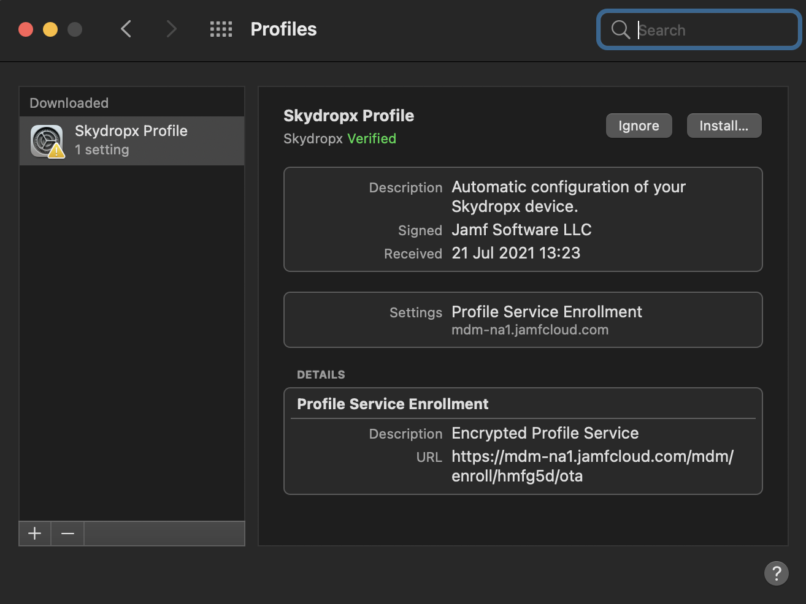Screen dimensions: 806x604
Task: Open help with question mark button
Action: [776, 573]
